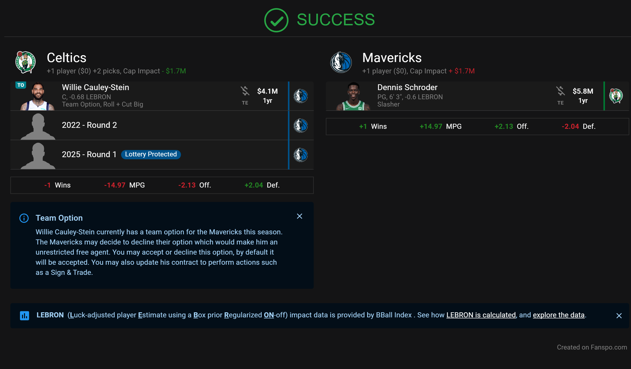Click the no-trade-exception icon for Cauley-Stein
This screenshot has width=631, height=369.
pyautogui.click(x=245, y=91)
